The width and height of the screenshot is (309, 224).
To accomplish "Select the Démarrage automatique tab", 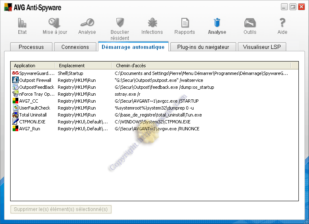I will tap(133, 47).
